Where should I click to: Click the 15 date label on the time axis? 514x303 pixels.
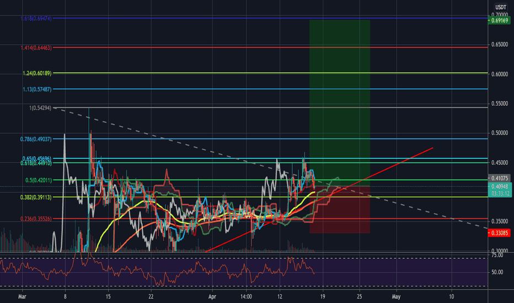click(x=108, y=297)
